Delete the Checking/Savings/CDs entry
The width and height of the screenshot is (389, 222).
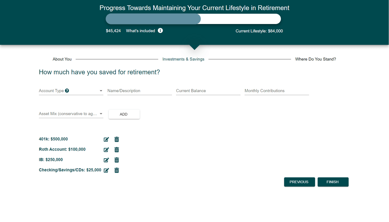click(117, 170)
